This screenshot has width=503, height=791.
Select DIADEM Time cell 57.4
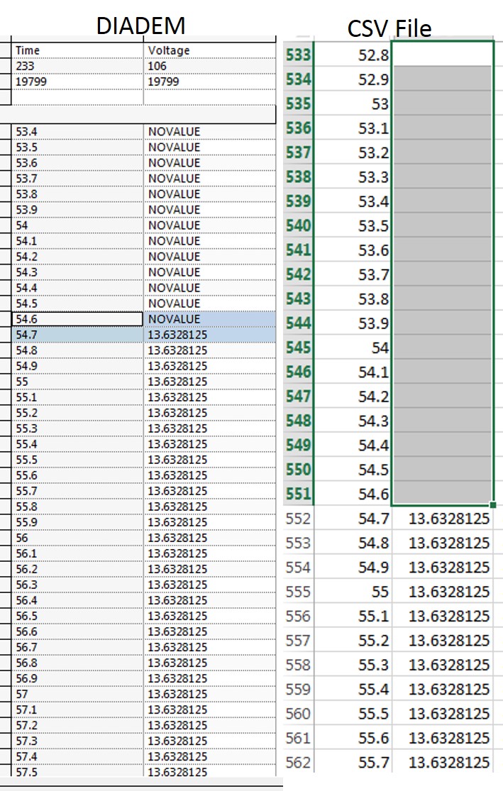pos(77,757)
